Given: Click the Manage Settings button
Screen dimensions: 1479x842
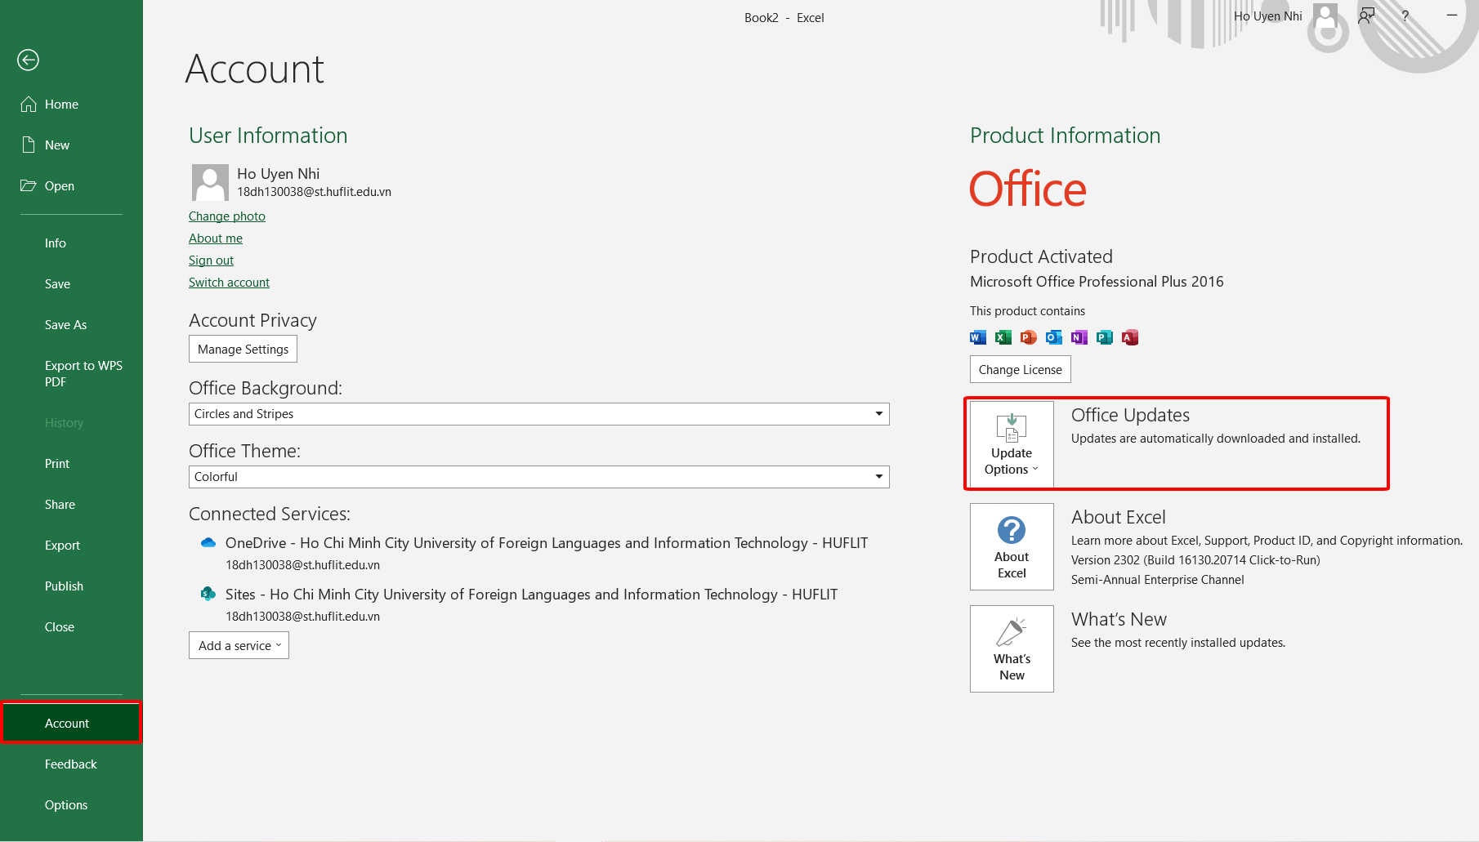Looking at the screenshot, I should (242, 349).
